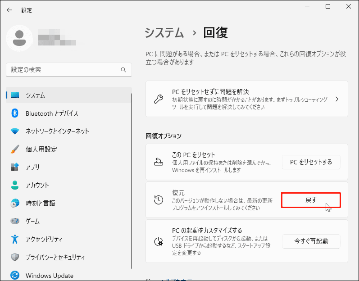Screen dimensions: 359x281
Task: Open ゲーム settings
Action: (x=68, y=221)
